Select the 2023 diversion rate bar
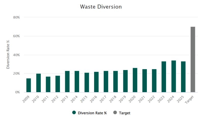Screen dimensions: 204x119 click(x=164, y=77)
